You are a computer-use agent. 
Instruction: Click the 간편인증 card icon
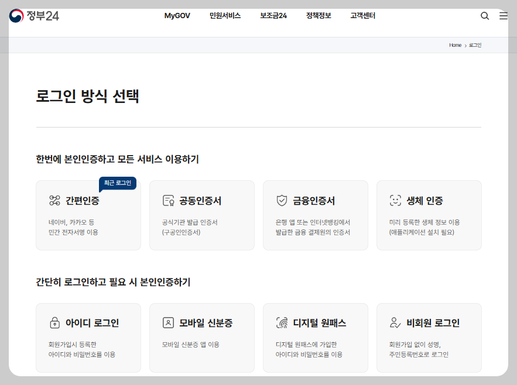coord(54,201)
